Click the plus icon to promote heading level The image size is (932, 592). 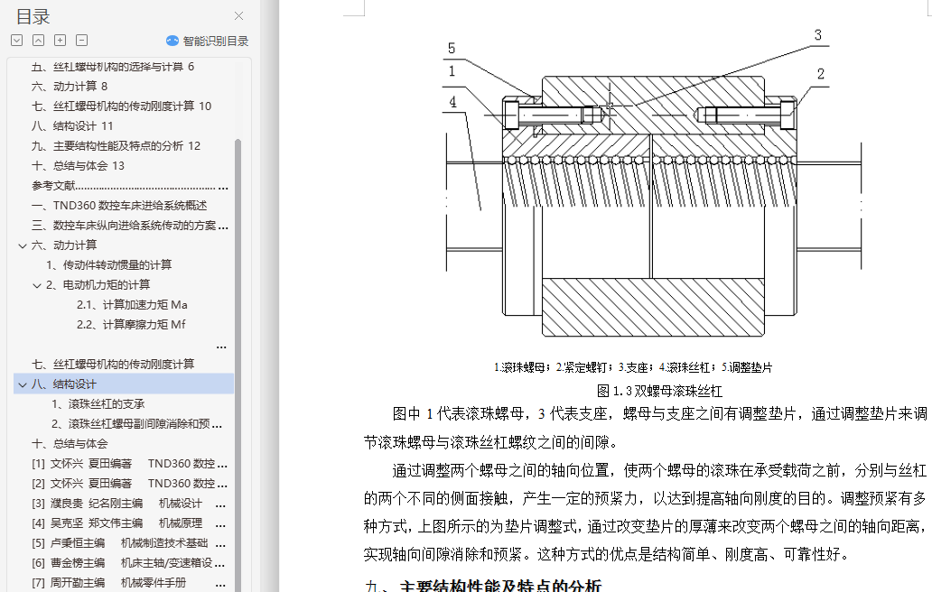[x=60, y=41]
